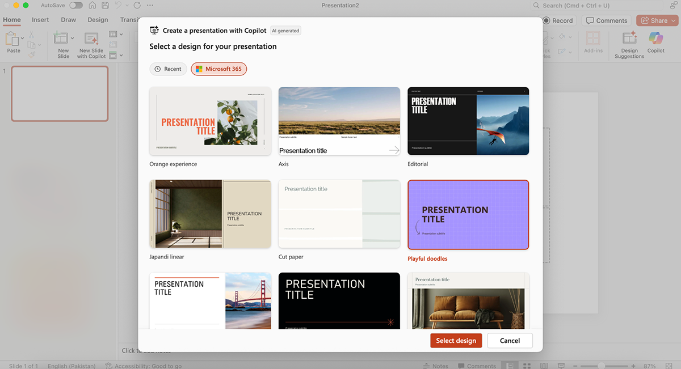This screenshot has height=369, width=681.
Task: Open the Design ribbon tab
Action: 98,20
